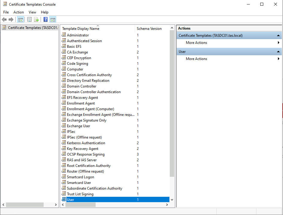The width and height of the screenshot is (283, 215).
Task: Click the scroll right arrow under the template list
Action: [167, 205]
